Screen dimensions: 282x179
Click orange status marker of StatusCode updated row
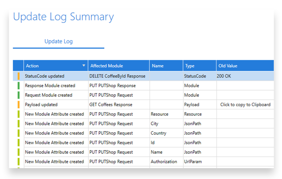pyautogui.click(x=19, y=76)
